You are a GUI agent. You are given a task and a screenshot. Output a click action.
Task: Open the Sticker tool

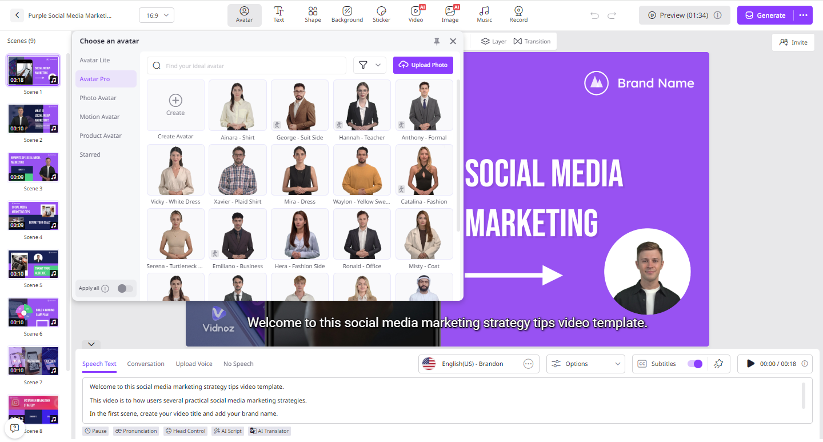[x=381, y=15]
